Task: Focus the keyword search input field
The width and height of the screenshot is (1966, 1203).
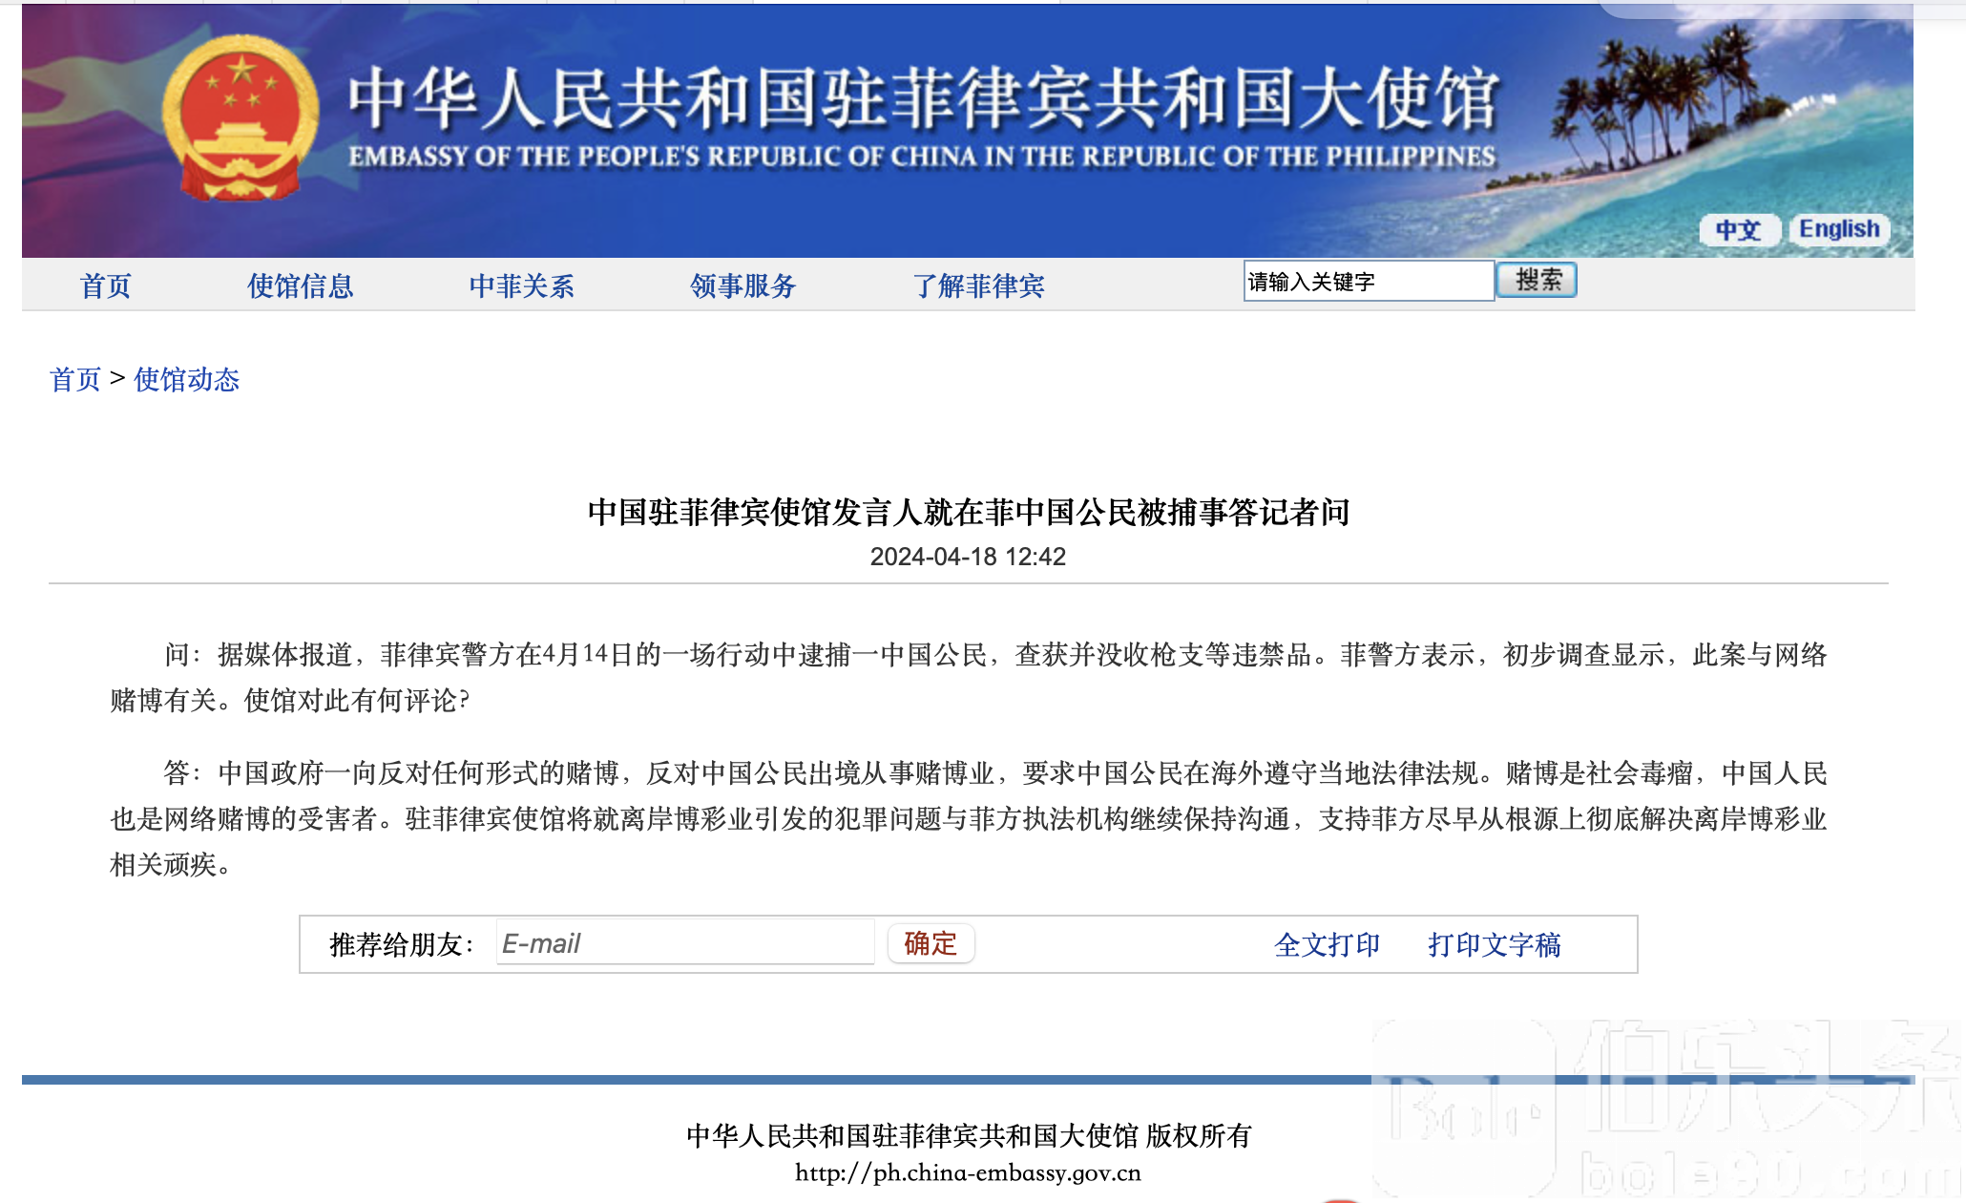Action: tap(1368, 282)
